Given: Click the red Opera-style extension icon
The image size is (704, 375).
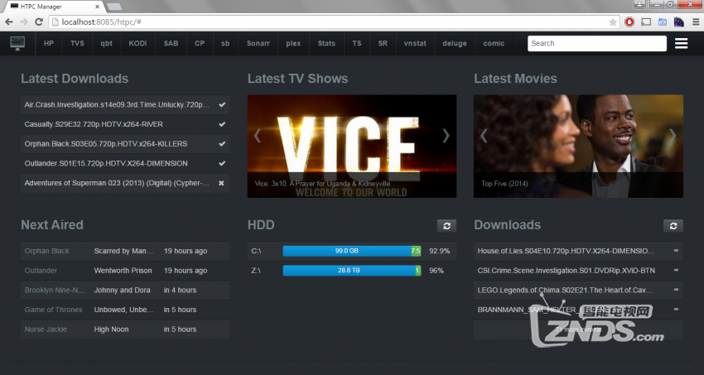Looking at the screenshot, I should click(629, 22).
